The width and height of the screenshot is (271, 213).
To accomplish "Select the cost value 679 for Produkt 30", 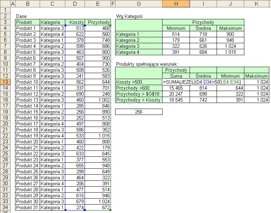I will [75, 201].
